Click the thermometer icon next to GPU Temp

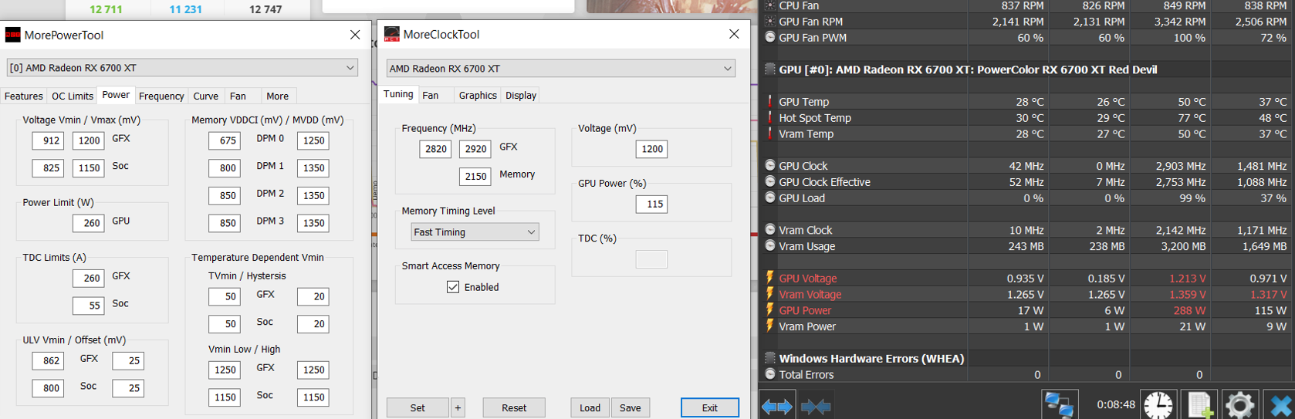[769, 102]
